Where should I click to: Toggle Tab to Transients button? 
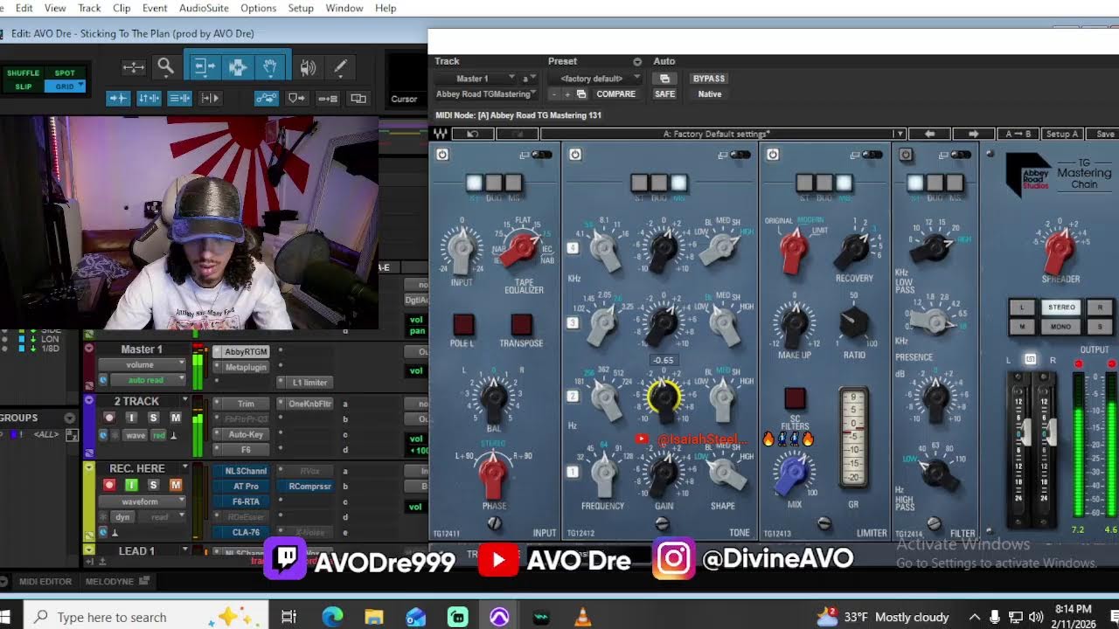(x=118, y=99)
